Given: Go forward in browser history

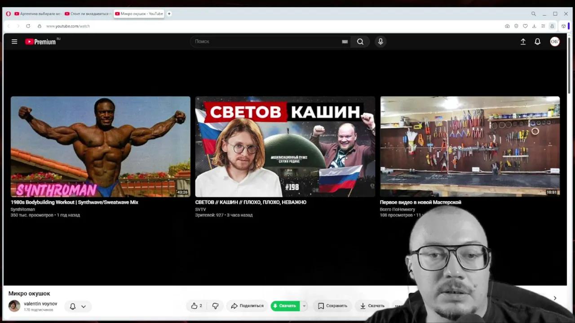Looking at the screenshot, I should [18, 26].
